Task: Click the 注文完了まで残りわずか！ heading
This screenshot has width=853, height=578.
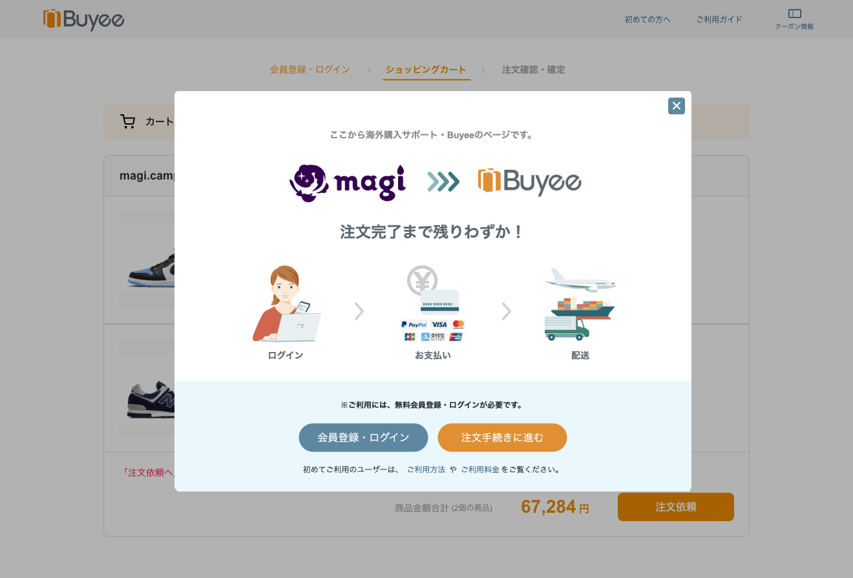Action: 432,232
